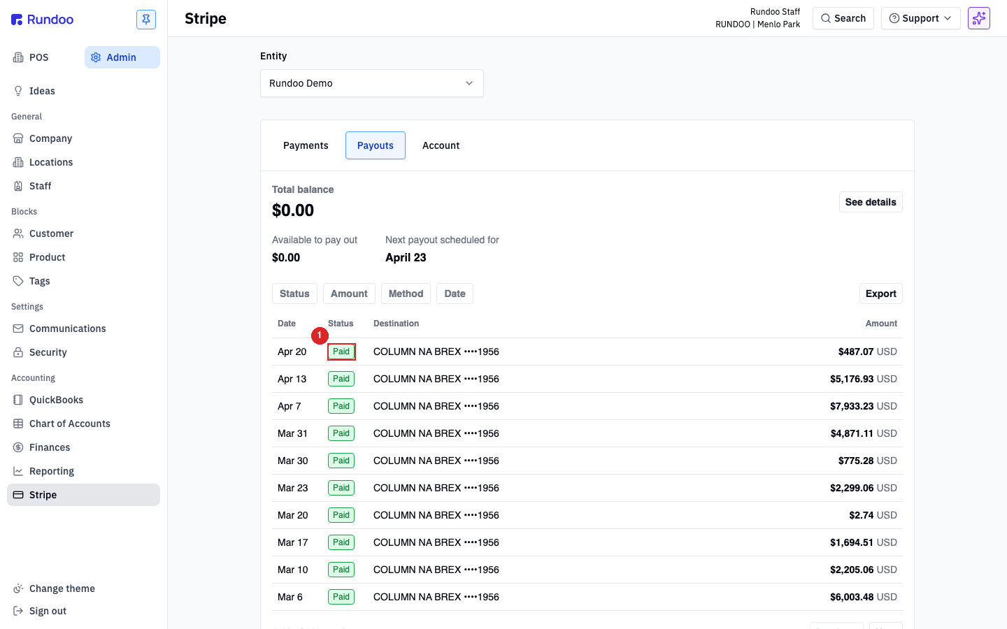Viewport: 1007px width, 629px height.
Task: Click the Sign out arrow icon
Action: (x=18, y=611)
